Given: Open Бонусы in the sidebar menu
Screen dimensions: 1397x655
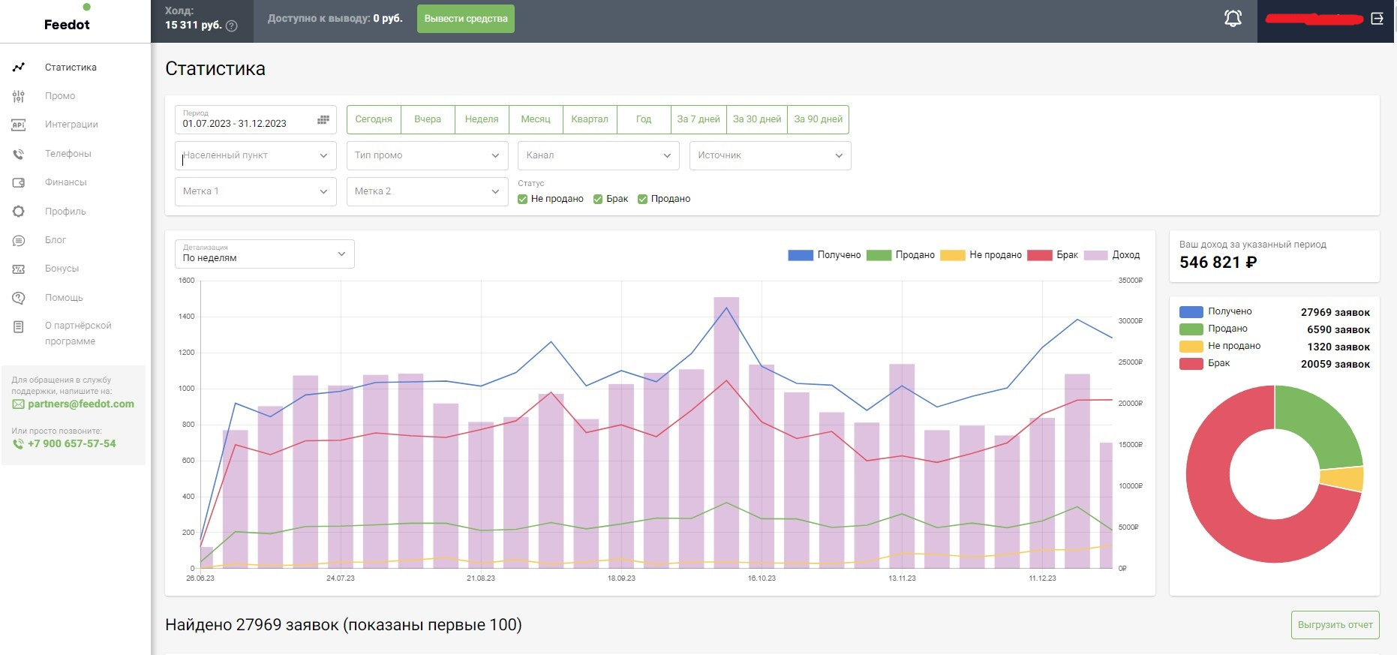Looking at the screenshot, I should pyautogui.click(x=62, y=269).
